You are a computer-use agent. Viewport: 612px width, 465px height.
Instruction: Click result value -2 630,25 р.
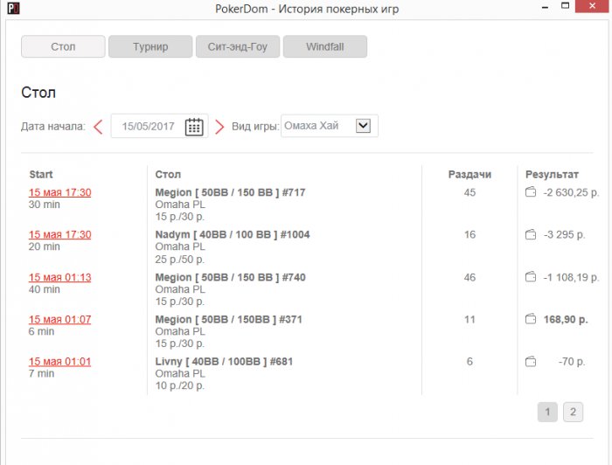571,192
